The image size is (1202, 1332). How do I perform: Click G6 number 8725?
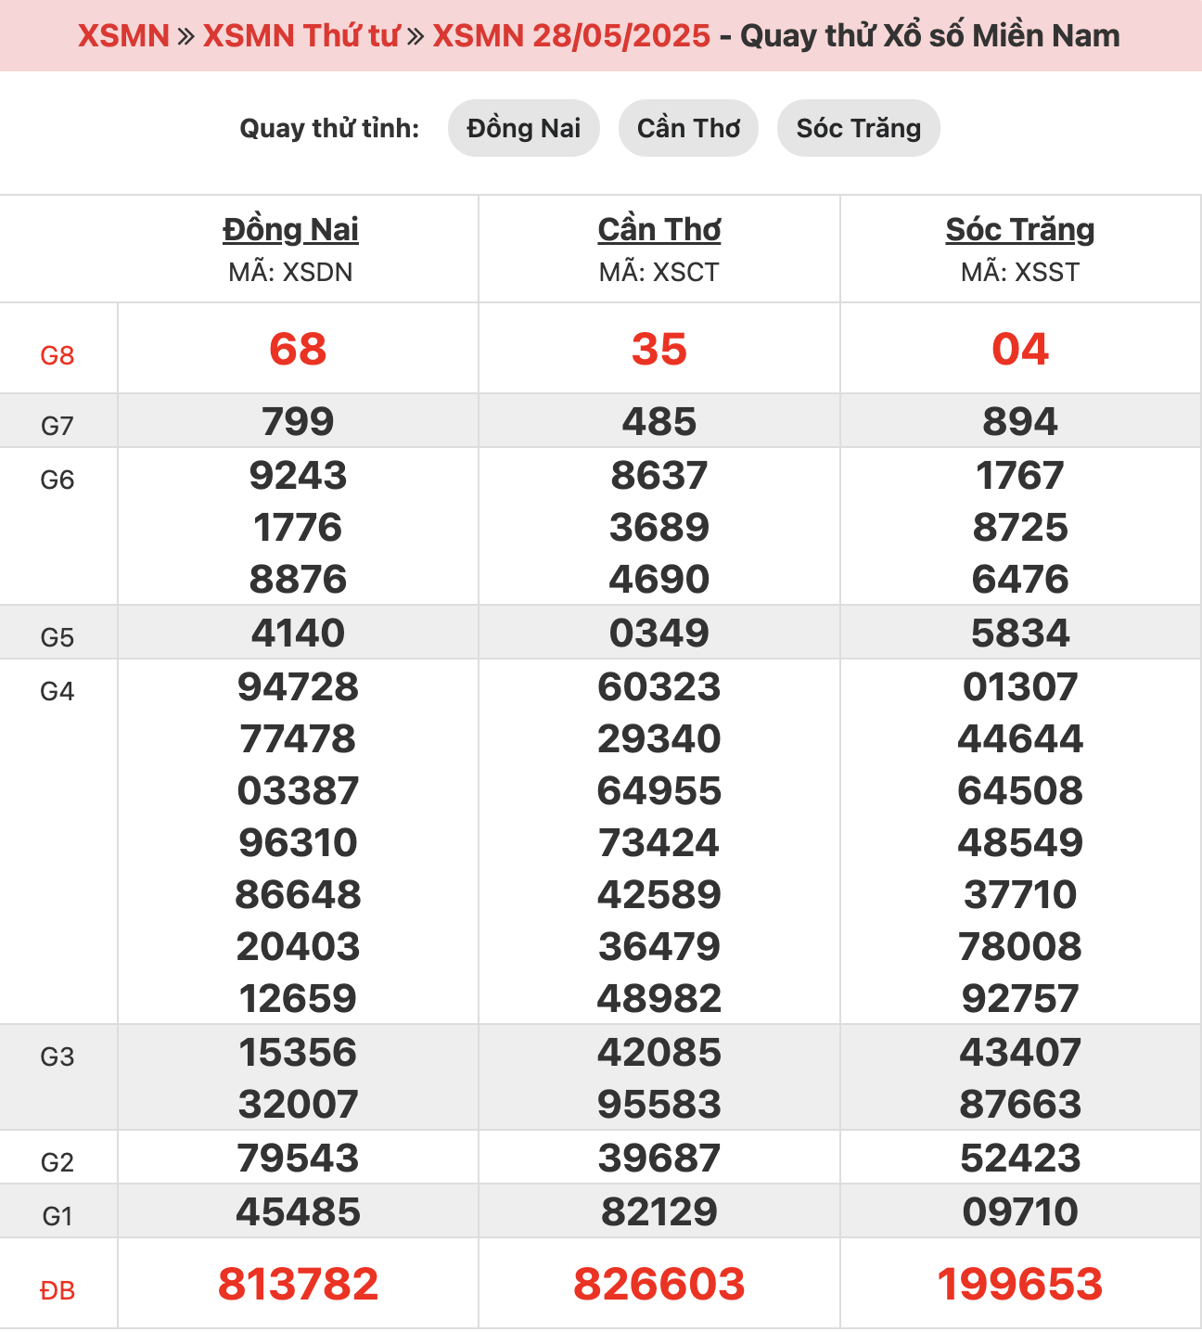[1020, 528]
